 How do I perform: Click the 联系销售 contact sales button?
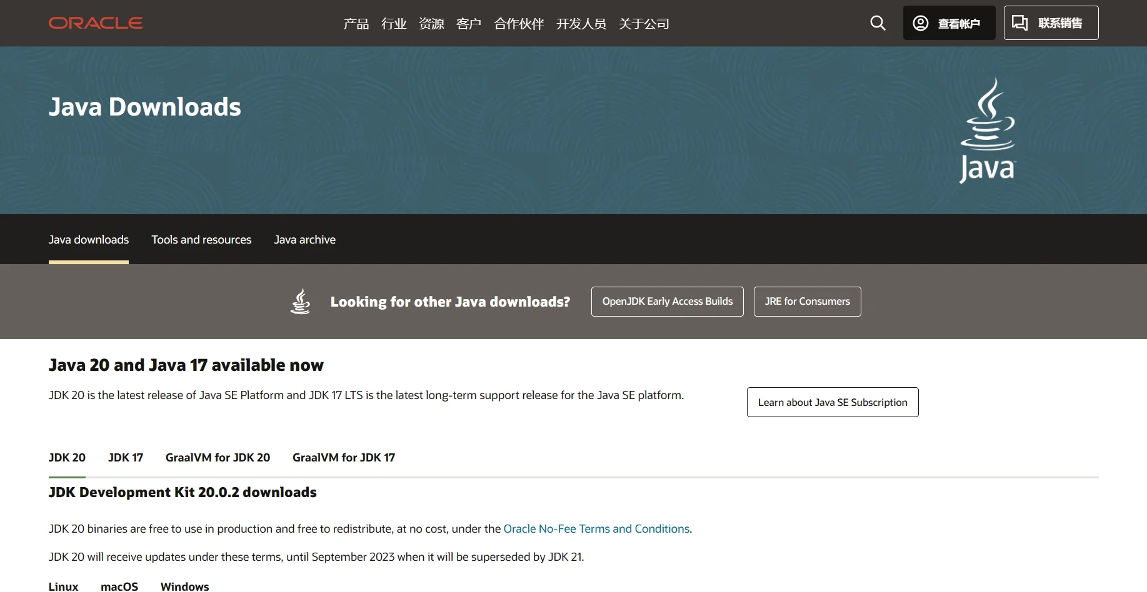tap(1051, 23)
